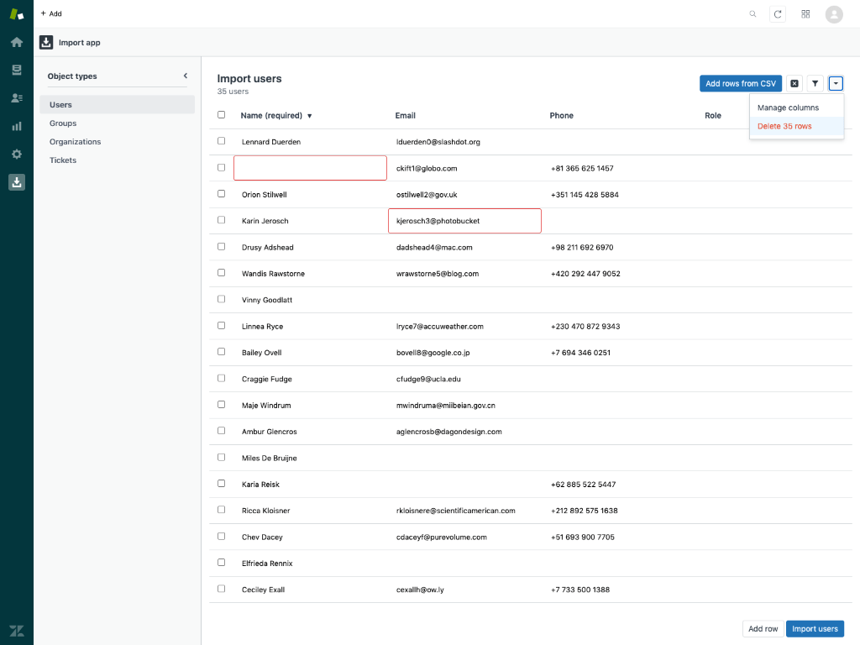Click Add rows from CSV

(x=740, y=83)
